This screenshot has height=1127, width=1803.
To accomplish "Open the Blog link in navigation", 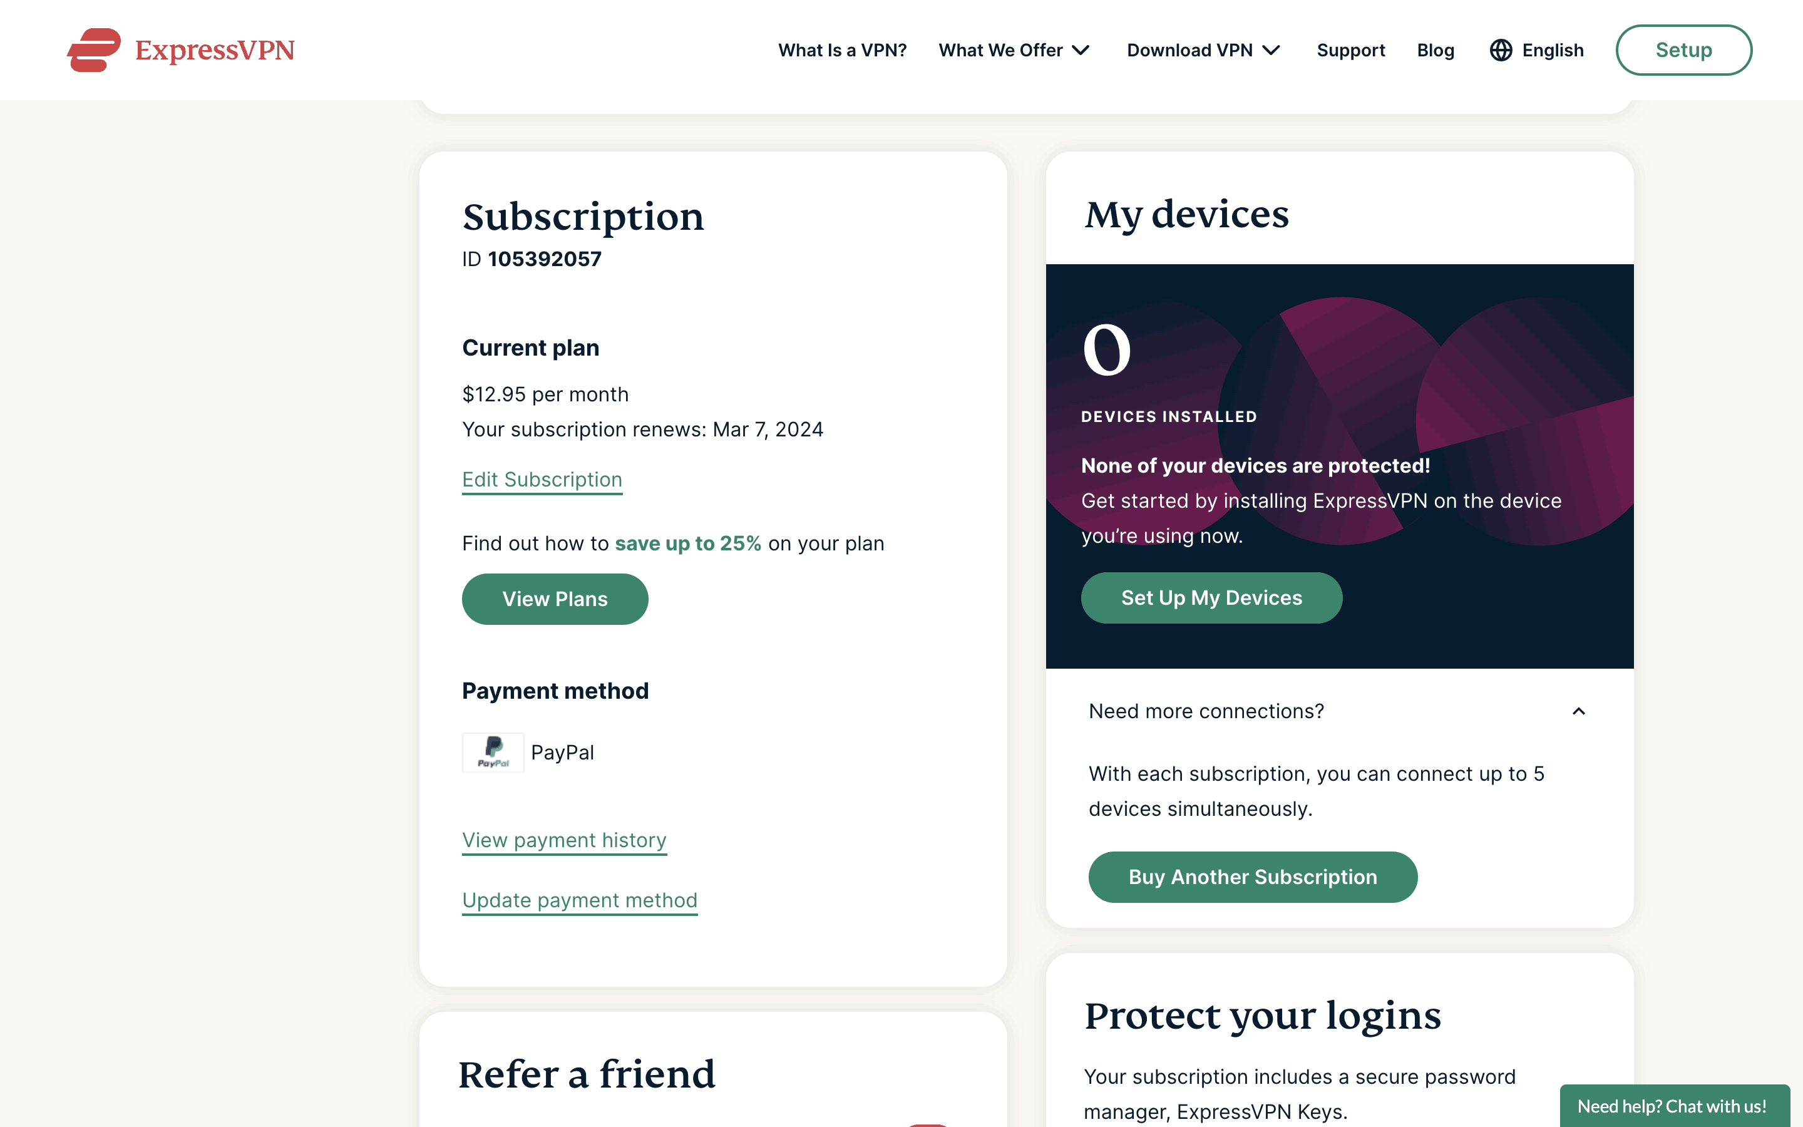I will (1435, 50).
